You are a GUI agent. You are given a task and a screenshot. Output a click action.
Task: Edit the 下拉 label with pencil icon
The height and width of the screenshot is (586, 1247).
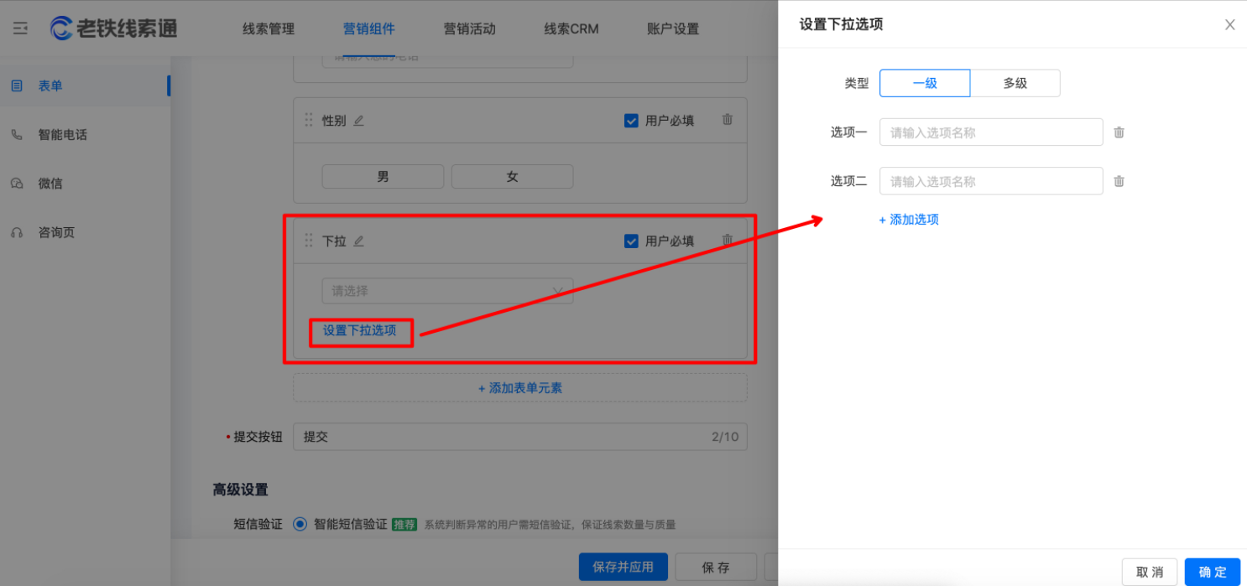tap(359, 241)
